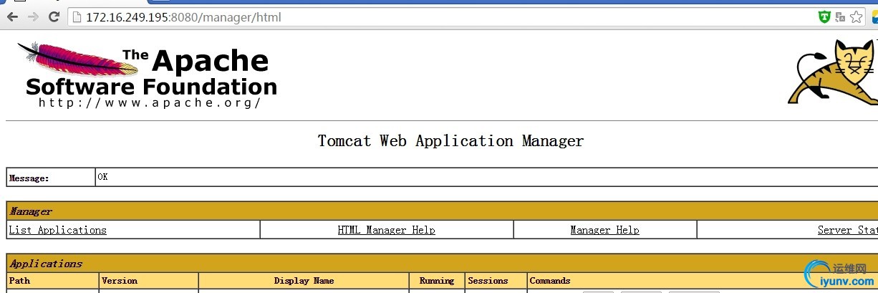Bookmark this page with the star icon
The height and width of the screenshot is (293, 878).
(857, 17)
